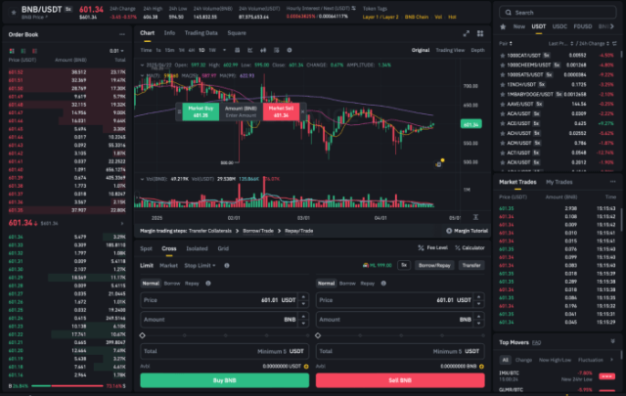Open the Margin Tutorial

(x=467, y=231)
